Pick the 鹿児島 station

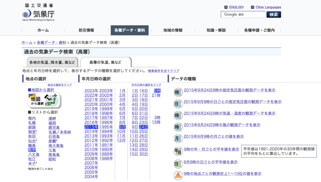tap(54, 128)
